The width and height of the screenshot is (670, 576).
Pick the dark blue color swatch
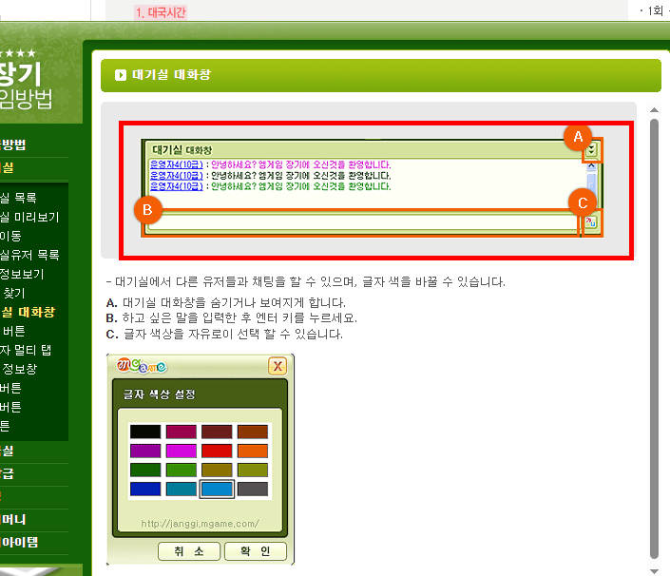[x=145, y=489]
